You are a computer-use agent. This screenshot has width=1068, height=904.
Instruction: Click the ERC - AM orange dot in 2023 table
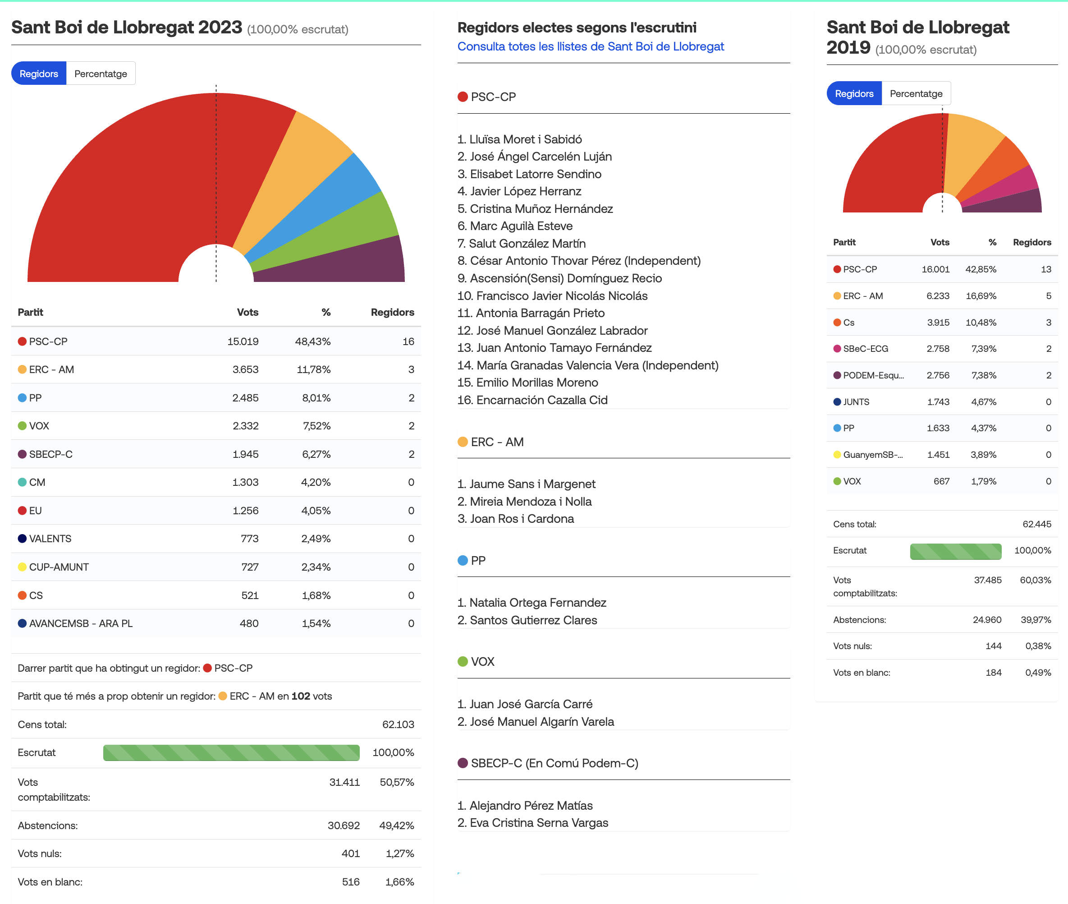[x=22, y=369]
